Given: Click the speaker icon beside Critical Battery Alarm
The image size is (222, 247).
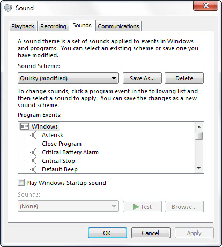Looking at the screenshot, I should coord(34,152).
